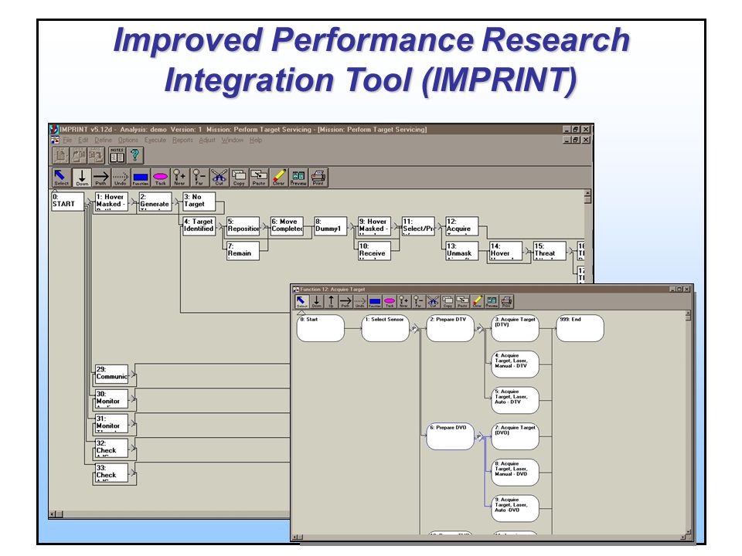Pick the blue Function tool in Function 12 window
The height and width of the screenshot is (556, 742).
(375, 301)
